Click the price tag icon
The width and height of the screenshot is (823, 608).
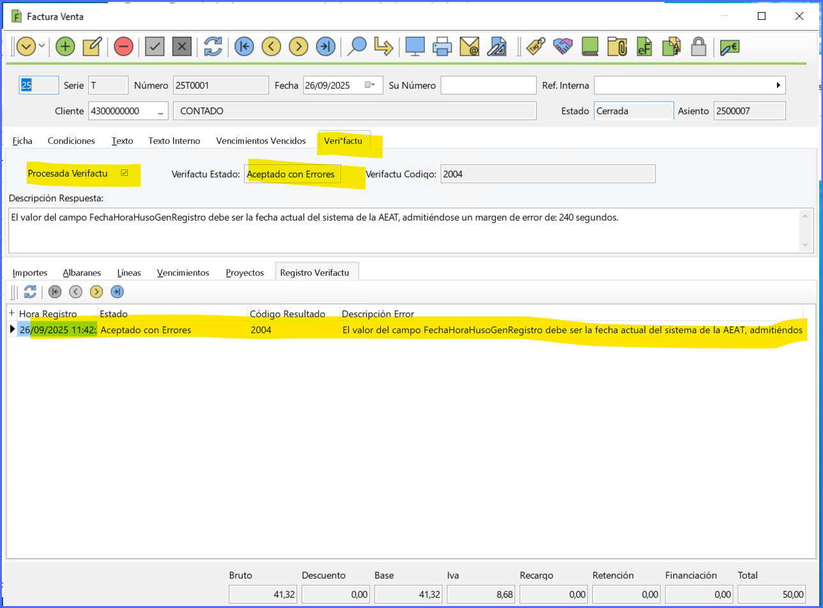tap(535, 46)
